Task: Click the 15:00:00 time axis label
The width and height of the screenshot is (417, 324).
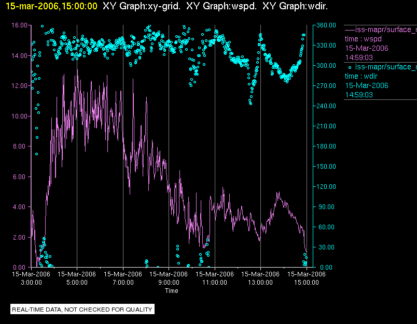Action: [x=307, y=283]
